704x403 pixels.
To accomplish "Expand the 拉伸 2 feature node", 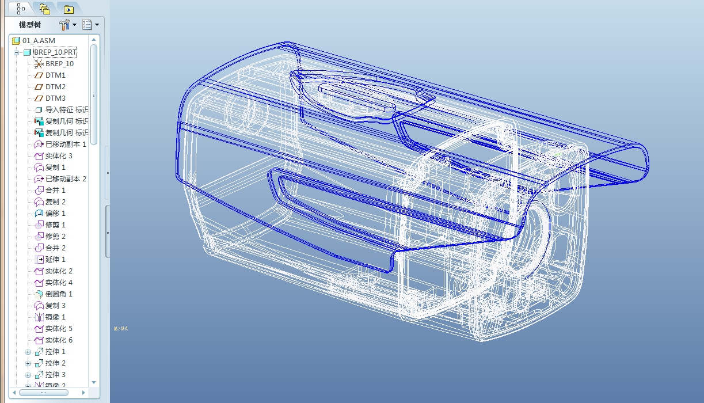I will pos(28,363).
